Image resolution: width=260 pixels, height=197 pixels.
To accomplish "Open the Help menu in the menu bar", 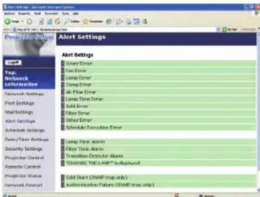I will pyautogui.click(x=76, y=13).
